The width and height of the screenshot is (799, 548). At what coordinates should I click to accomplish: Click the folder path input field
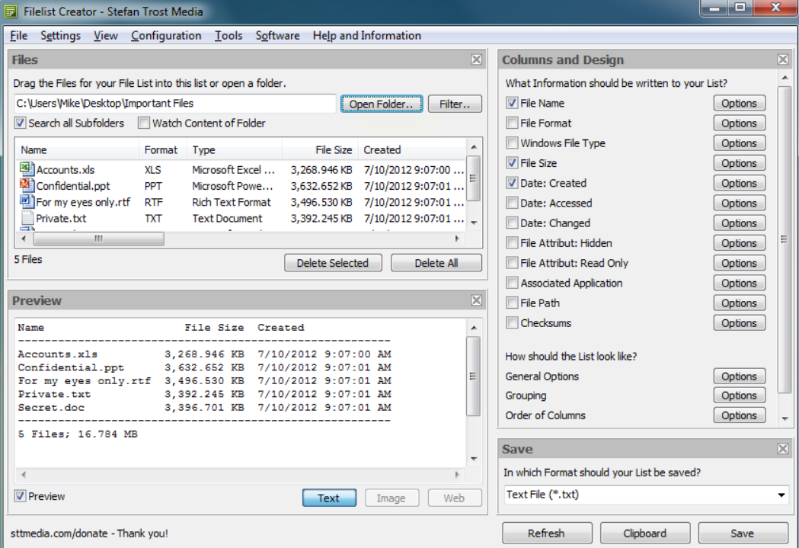point(175,104)
